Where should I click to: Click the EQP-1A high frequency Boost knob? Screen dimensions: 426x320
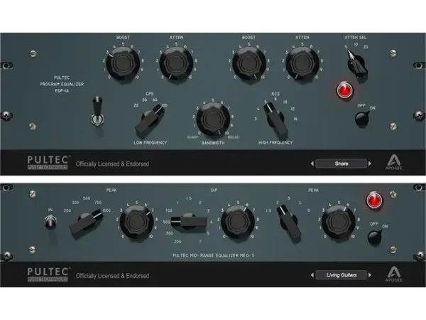coord(248,63)
